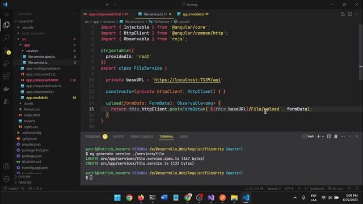
Task: Click the go back arrow in title bar
Action: click(x=107, y=5)
